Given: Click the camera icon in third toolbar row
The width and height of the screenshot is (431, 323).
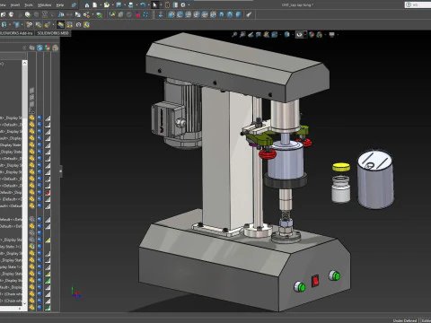Looking at the screenshot, I should [78, 24].
